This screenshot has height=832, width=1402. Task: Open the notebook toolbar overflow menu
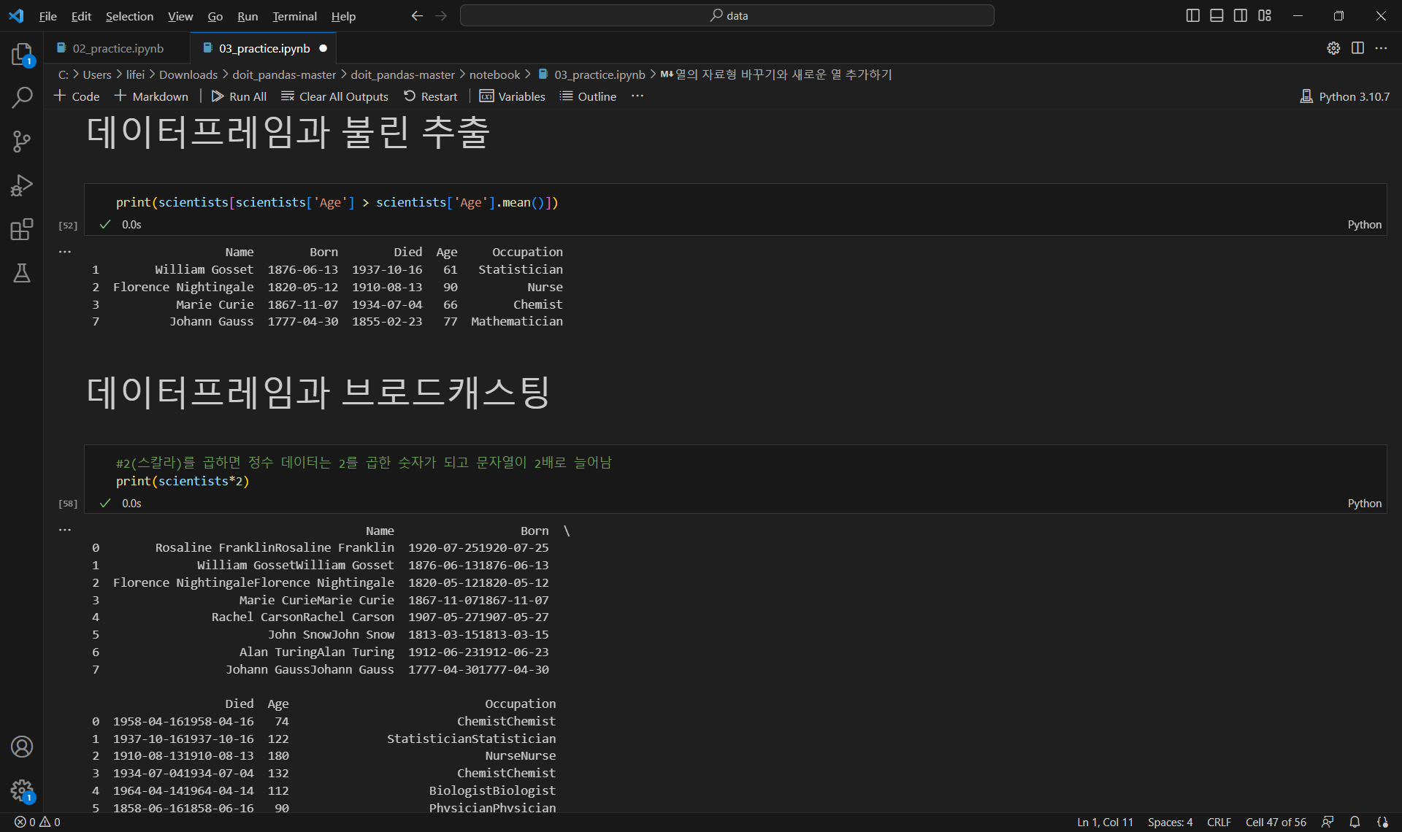[637, 96]
